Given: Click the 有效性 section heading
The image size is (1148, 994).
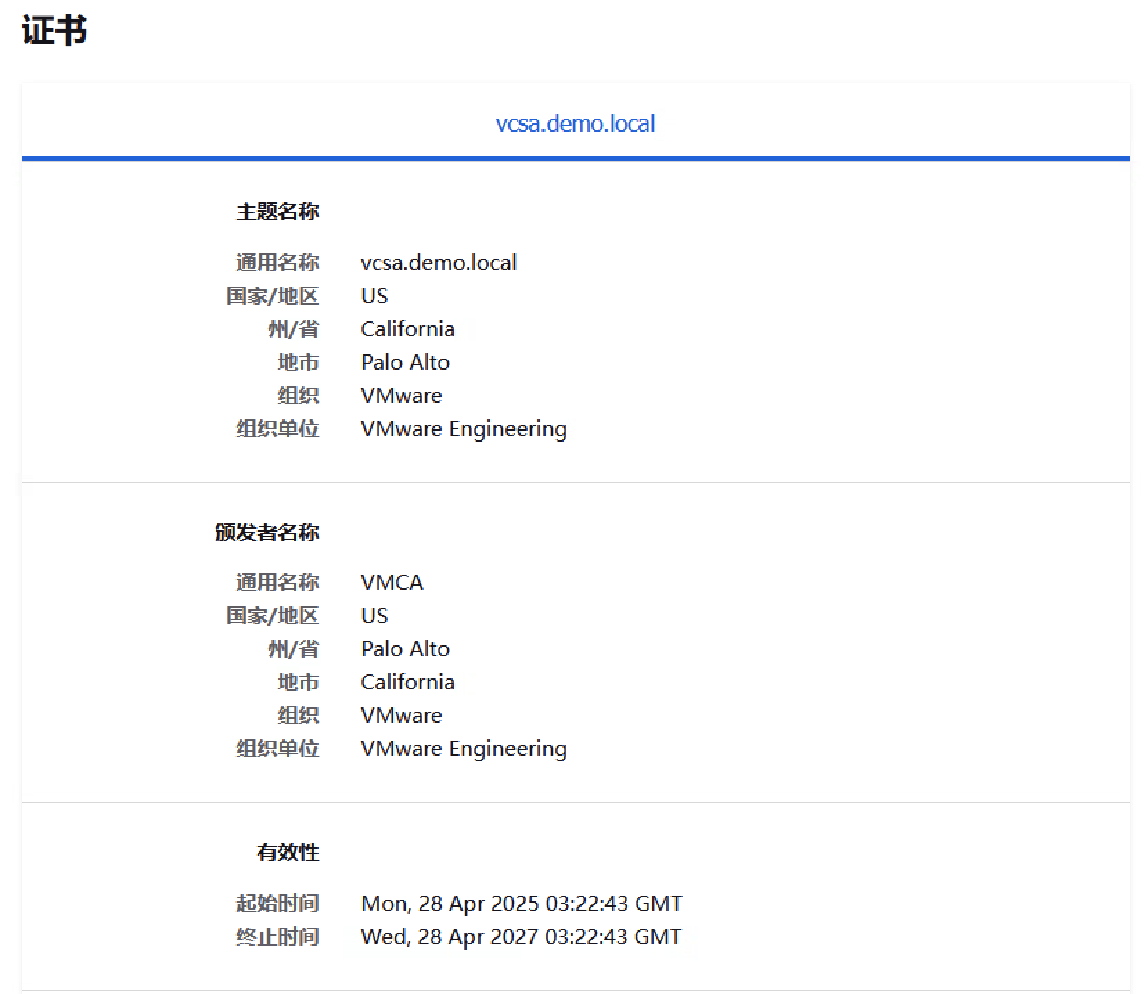Looking at the screenshot, I should pyautogui.click(x=287, y=852).
